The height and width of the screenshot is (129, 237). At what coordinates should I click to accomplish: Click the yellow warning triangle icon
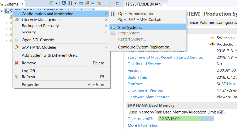[212, 38]
